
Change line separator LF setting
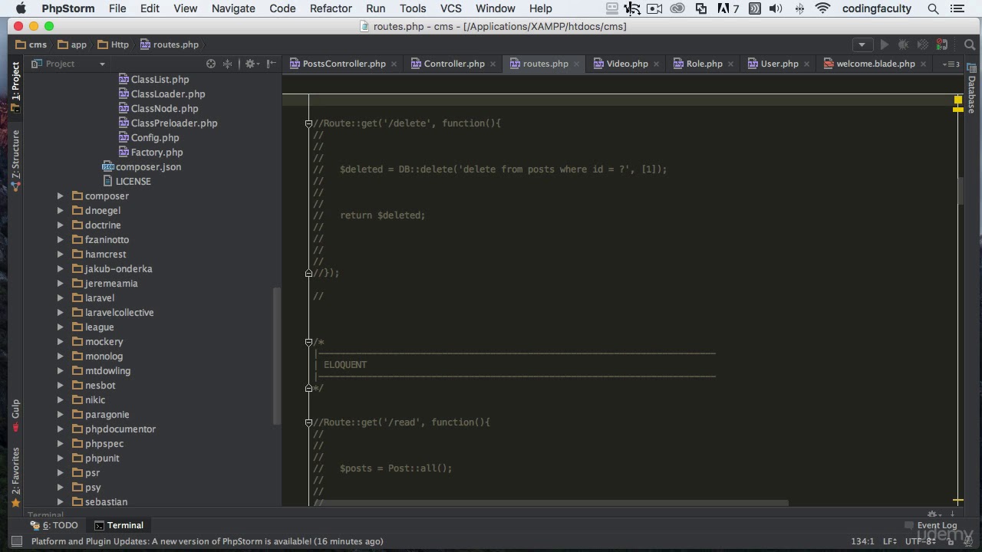(x=890, y=541)
